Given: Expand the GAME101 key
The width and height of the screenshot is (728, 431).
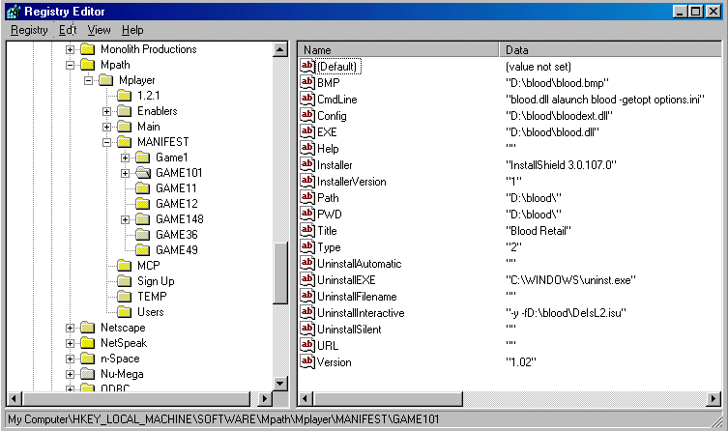Looking at the screenshot, I should click(125, 173).
